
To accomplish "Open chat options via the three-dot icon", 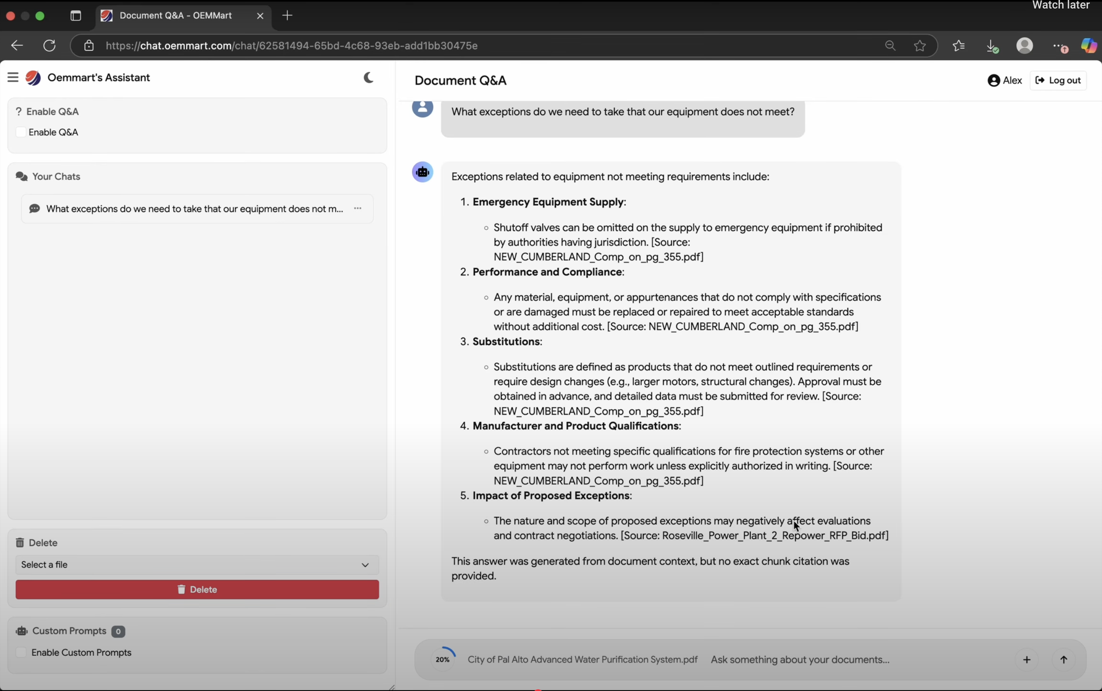I will (358, 208).
